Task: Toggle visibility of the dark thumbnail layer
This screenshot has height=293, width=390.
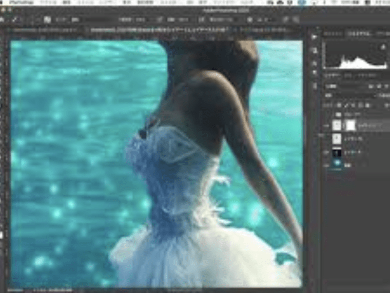Action: tap(325, 152)
